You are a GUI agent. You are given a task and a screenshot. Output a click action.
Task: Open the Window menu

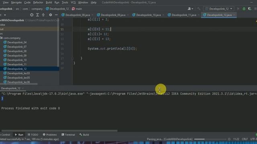click(83, 2)
